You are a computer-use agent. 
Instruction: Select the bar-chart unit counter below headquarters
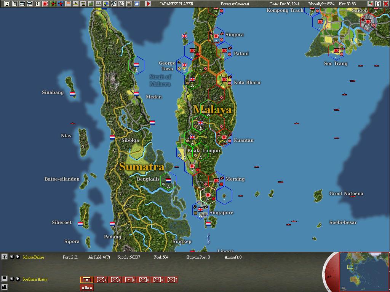pyautogui.click(x=87, y=288)
